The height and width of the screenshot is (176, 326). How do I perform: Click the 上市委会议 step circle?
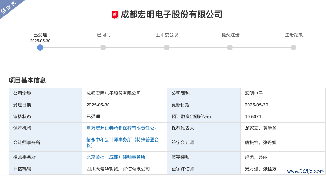pyautogui.click(x=167, y=47)
